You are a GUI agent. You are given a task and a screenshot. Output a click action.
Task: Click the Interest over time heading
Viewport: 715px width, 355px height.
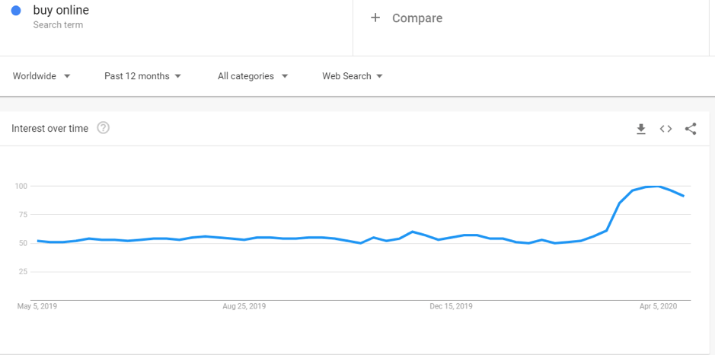(49, 129)
